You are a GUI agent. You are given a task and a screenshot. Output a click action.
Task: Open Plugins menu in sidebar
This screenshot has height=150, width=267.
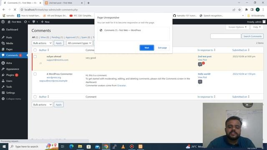tap(10, 75)
